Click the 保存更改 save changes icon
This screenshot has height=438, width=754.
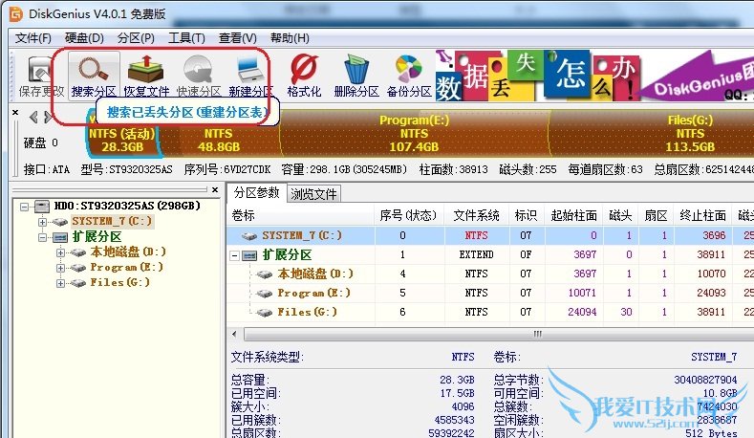pyautogui.click(x=41, y=77)
